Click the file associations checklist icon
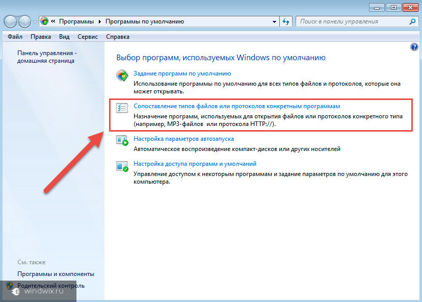Image resolution: width=422 pixels, height=302 pixels. point(122,108)
